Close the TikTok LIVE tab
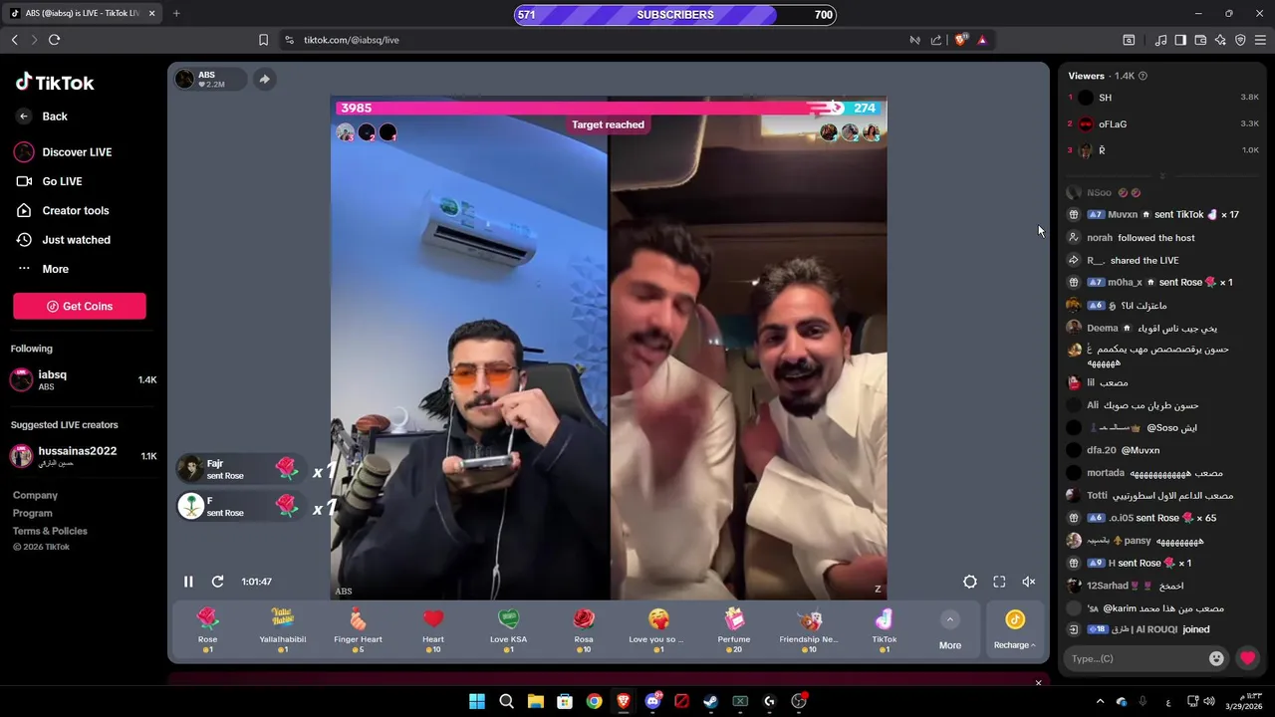The image size is (1275, 717). (x=151, y=13)
